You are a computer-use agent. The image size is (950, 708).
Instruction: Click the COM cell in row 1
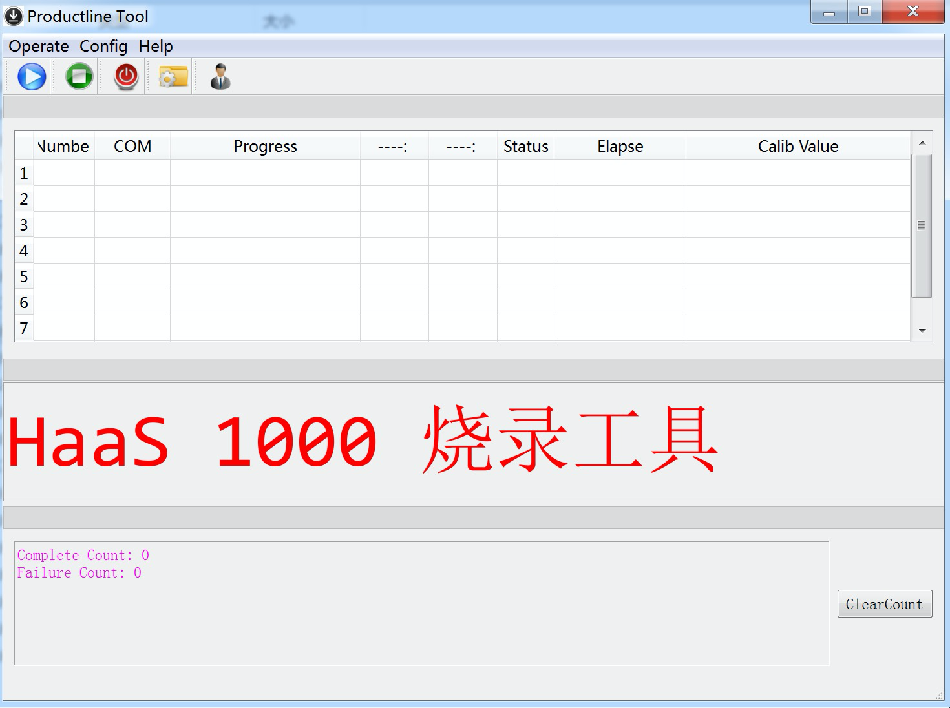point(132,173)
